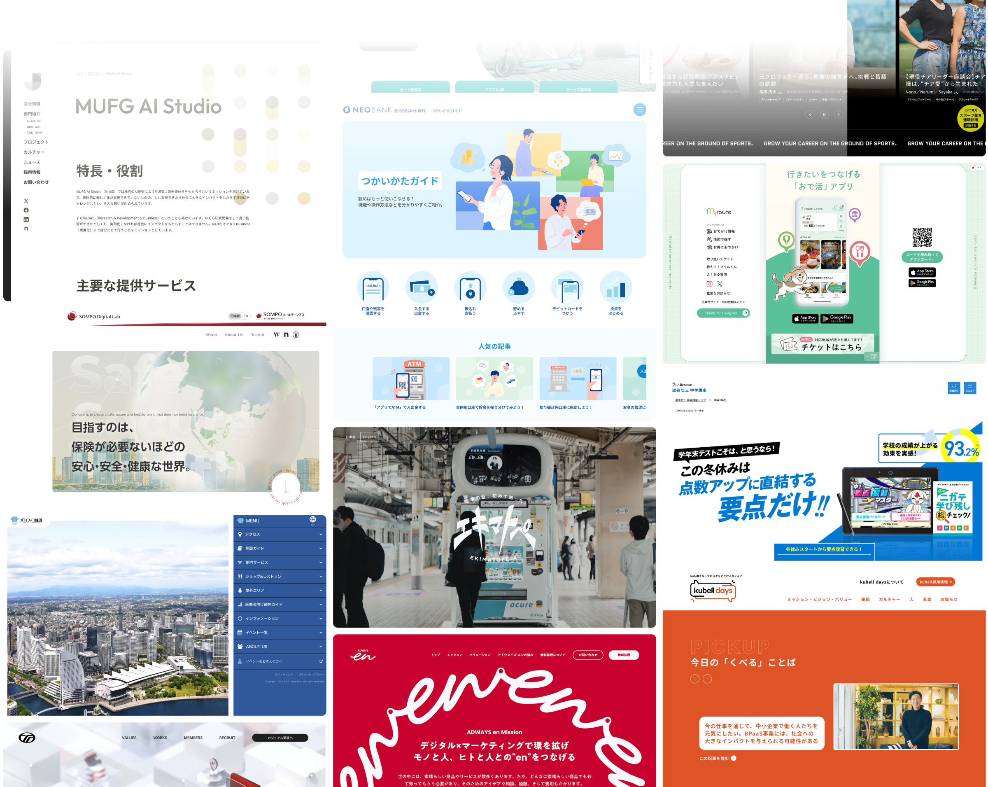Show next sports career slide

click(839, 114)
